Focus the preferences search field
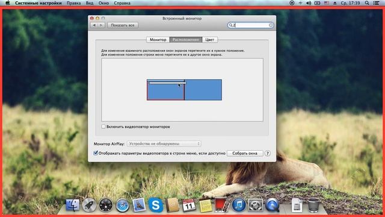The width and height of the screenshot is (385, 217). click(250, 25)
